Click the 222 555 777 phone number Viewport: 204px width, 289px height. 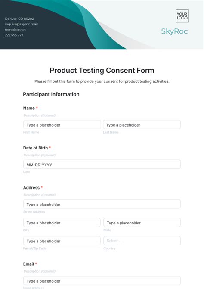click(x=14, y=35)
